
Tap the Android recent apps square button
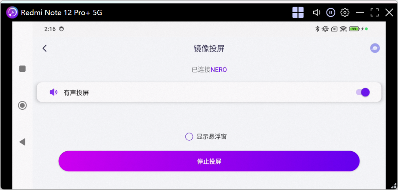tap(23, 69)
